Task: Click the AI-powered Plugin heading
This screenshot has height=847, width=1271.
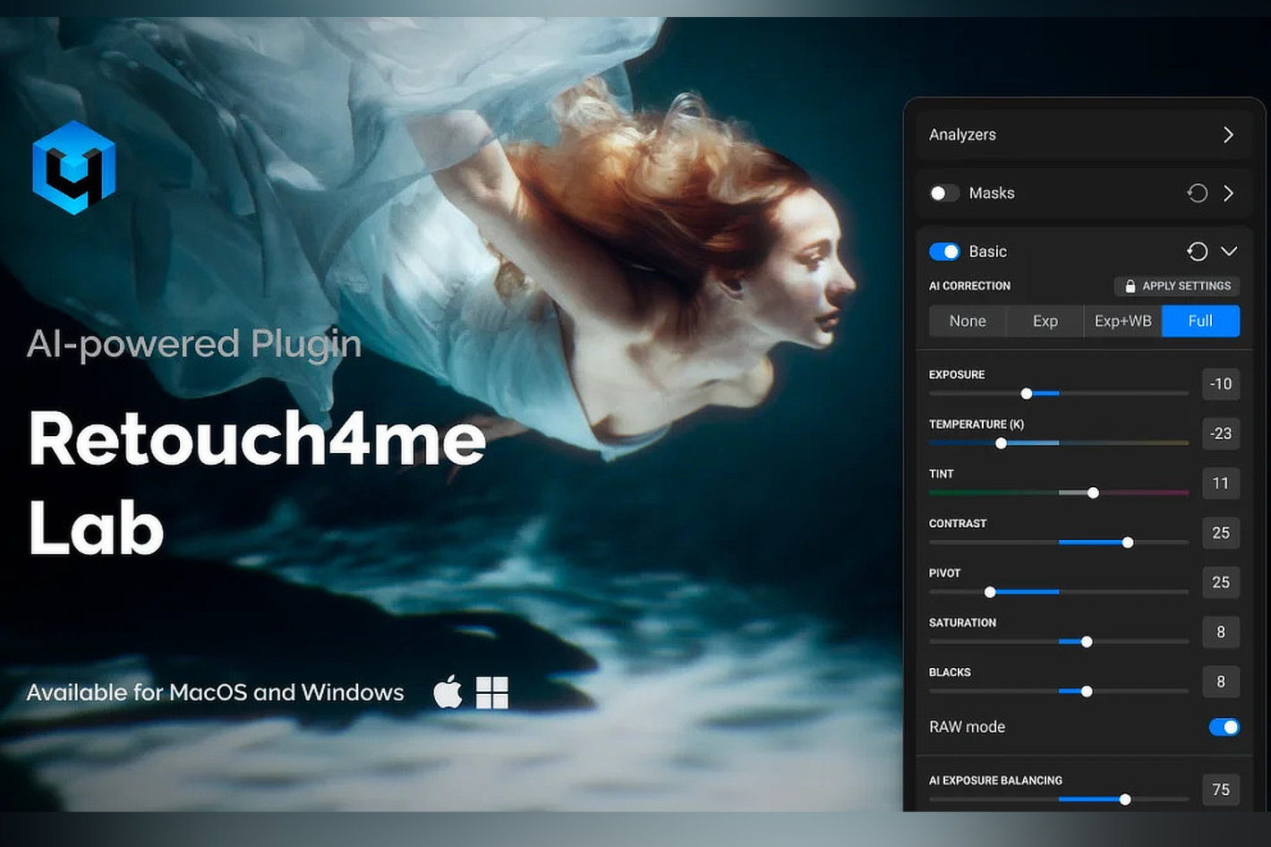Action: 194,346
